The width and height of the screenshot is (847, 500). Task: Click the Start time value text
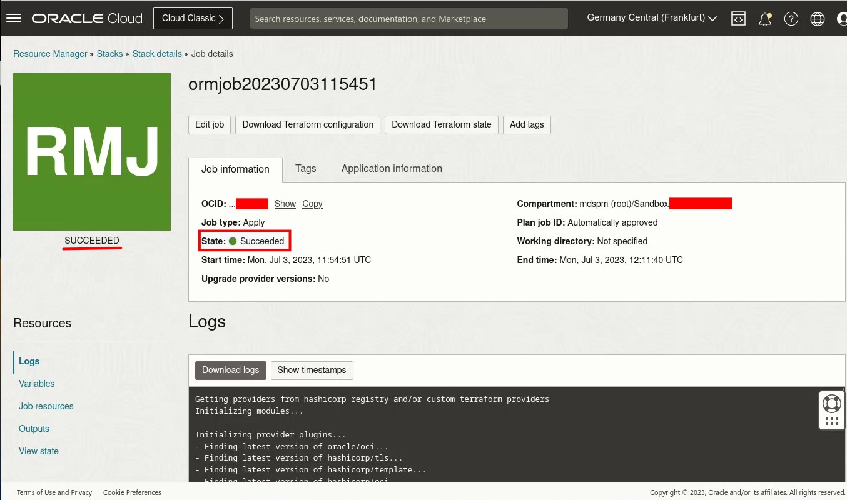click(x=309, y=260)
